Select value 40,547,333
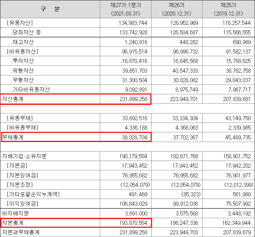255x237 pixels. coord(185,71)
